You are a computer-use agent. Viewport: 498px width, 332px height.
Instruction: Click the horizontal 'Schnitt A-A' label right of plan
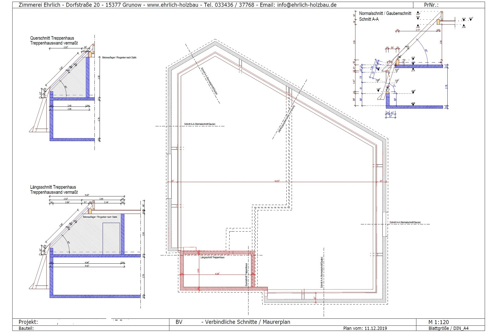coord(405,222)
